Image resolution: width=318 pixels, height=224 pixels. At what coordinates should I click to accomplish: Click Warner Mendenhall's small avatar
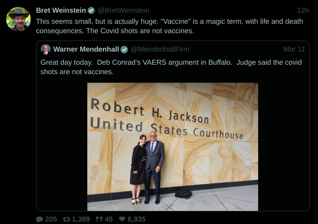tap(45, 49)
